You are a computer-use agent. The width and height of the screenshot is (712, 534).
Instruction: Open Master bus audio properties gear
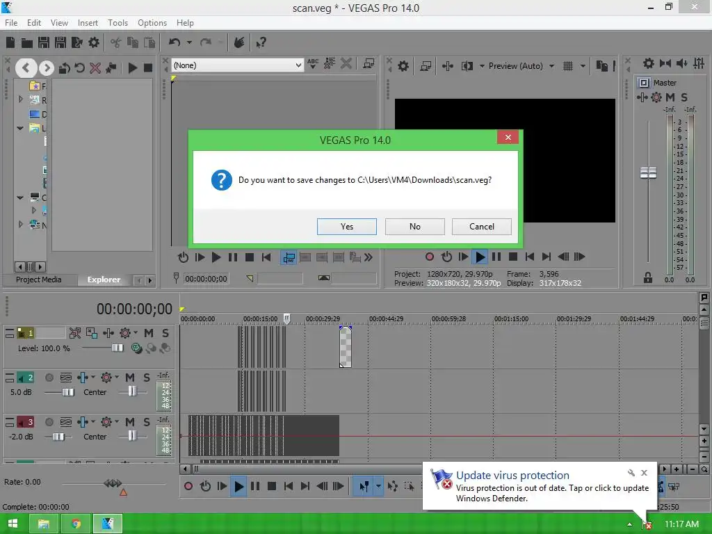(649, 63)
